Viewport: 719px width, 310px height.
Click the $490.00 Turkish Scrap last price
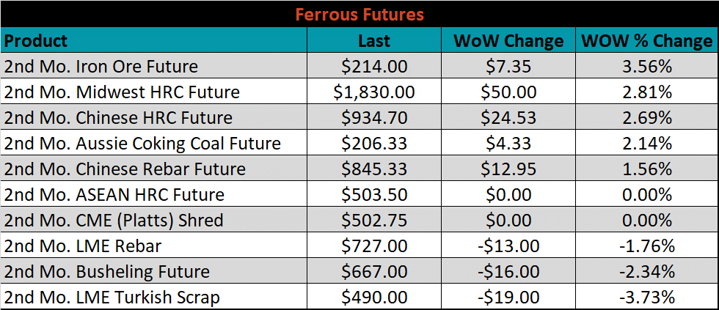374,296
